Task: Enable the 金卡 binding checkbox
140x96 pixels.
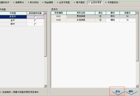Action: tap(35, 21)
